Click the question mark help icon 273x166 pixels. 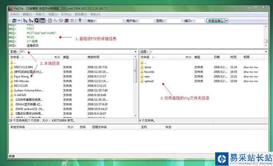coord(80,20)
